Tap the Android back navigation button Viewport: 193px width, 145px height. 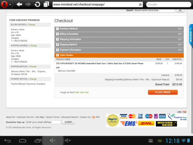[x=8, y=141]
